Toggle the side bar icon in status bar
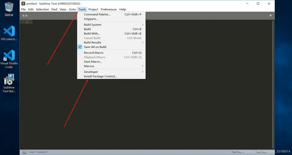Viewport: 292px width, 155px height. tap(24, 152)
